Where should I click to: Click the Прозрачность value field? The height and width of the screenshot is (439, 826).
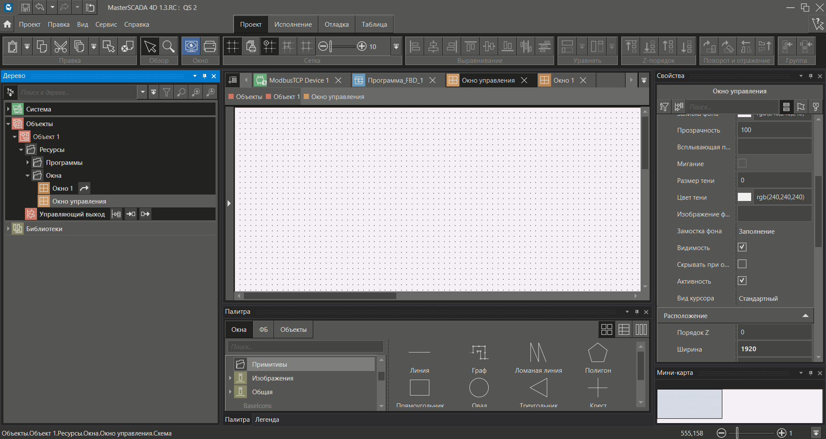tap(774, 130)
